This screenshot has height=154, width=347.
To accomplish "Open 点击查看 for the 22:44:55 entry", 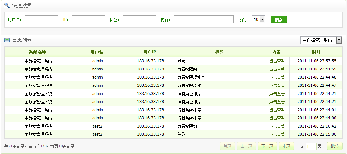I will (277, 69).
